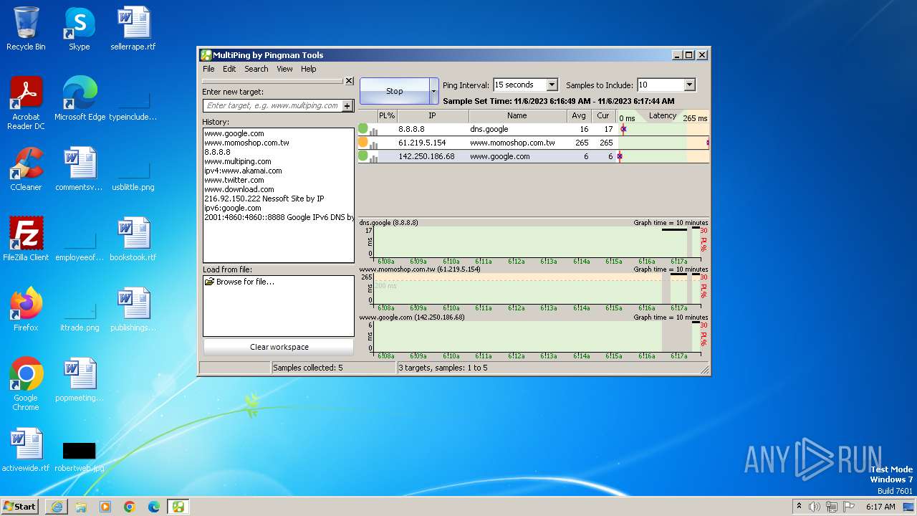Click the orange status dot for momoshop
The height and width of the screenshot is (516, 917).
tap(363, 143)
